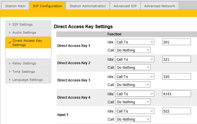Open Idle dropdown for Direct Access Key 2
Viewport: 197px width, 124px height.
[135, 59]
